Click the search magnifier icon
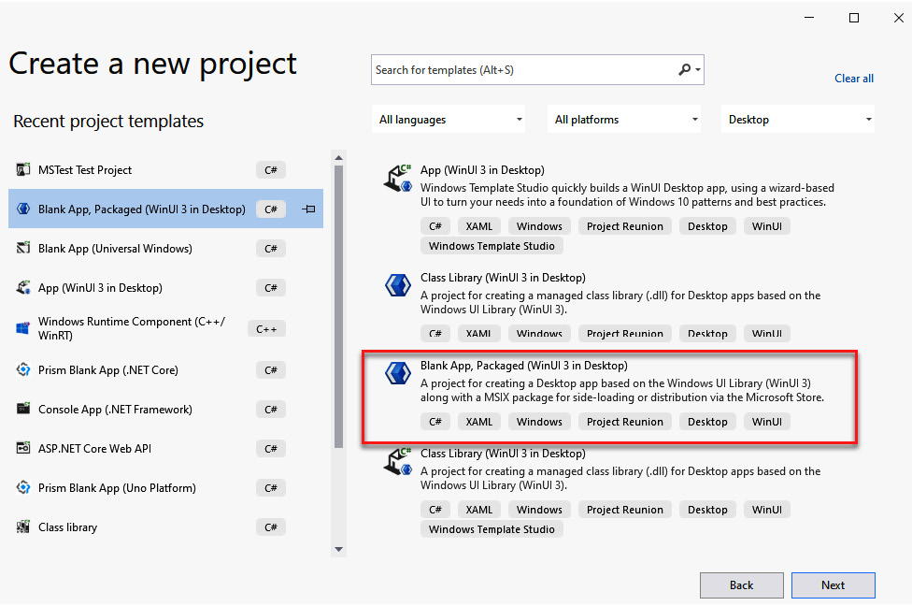 pos(685,70)
